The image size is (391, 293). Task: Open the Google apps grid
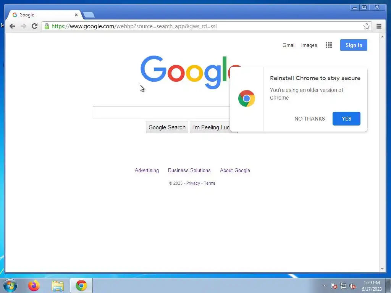(329, 45)
